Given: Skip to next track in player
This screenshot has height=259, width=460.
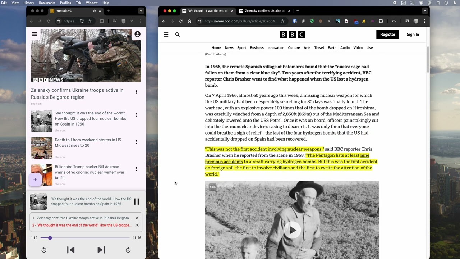Looking at the screenshot, I should point(101,250).
